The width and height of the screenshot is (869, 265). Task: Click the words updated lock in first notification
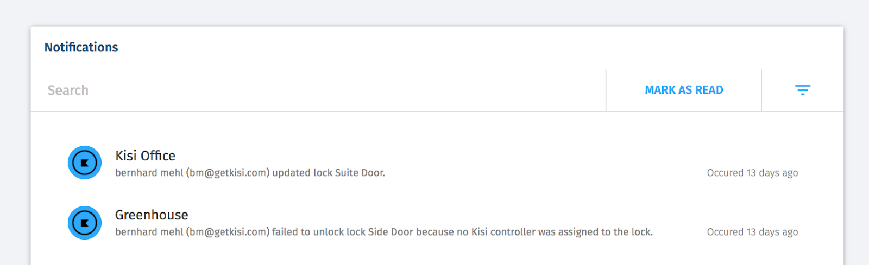(302, 173)
